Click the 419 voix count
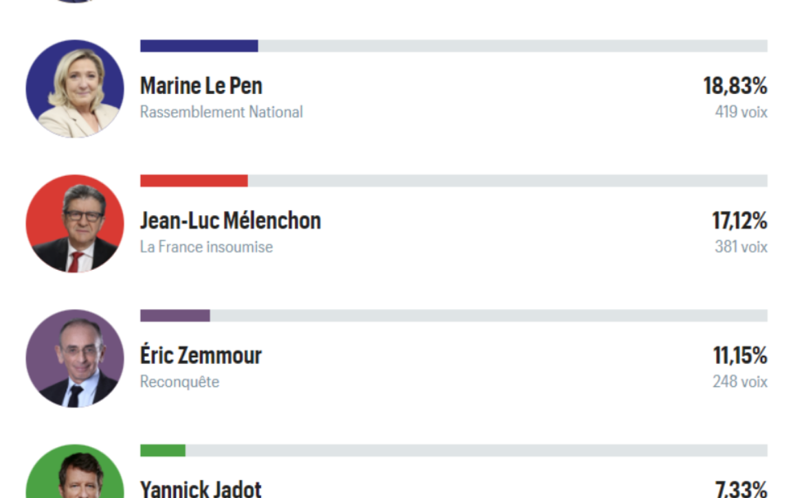 [x=741, y=112]
